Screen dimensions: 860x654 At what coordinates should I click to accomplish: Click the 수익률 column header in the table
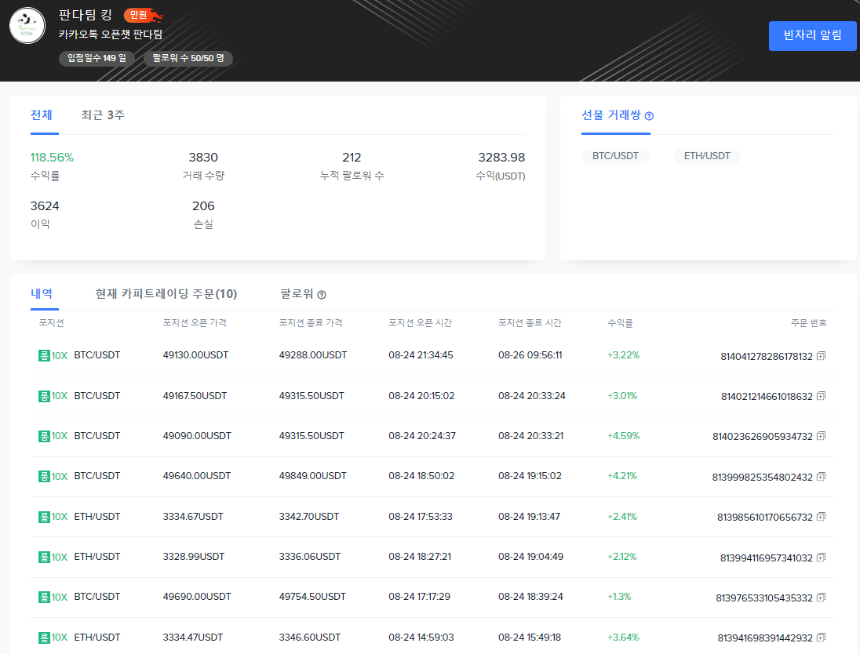coord(621,323)
